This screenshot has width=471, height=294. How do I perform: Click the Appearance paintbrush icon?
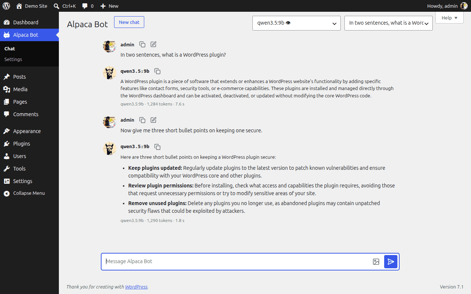[x=7, y=131]
